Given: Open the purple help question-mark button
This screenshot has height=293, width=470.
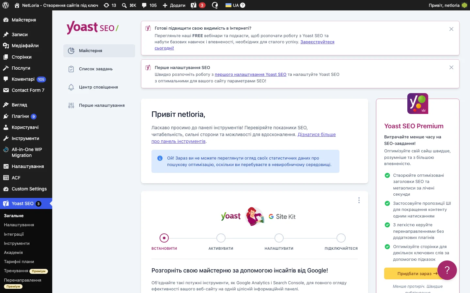Looking at the screenshot, I should tap(447, 270).
